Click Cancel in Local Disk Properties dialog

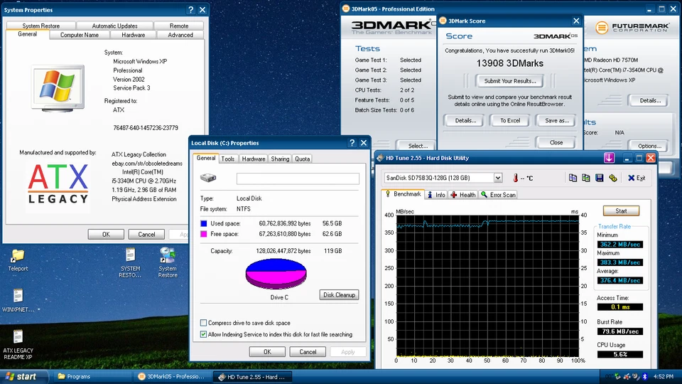tap(308, 352)
